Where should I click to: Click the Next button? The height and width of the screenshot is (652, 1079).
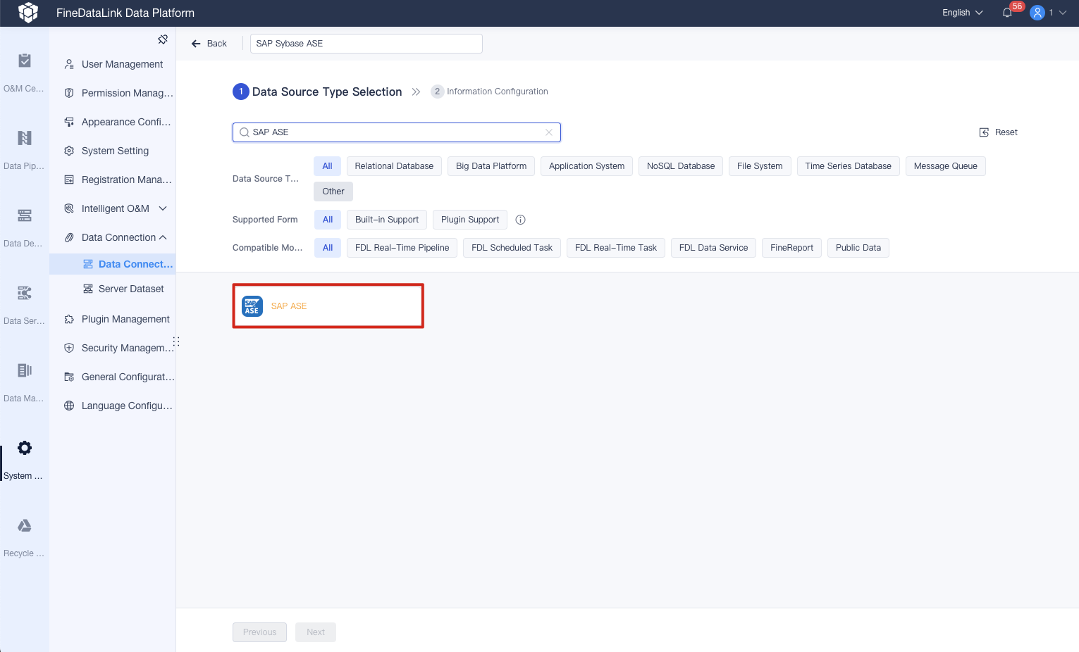316,632
